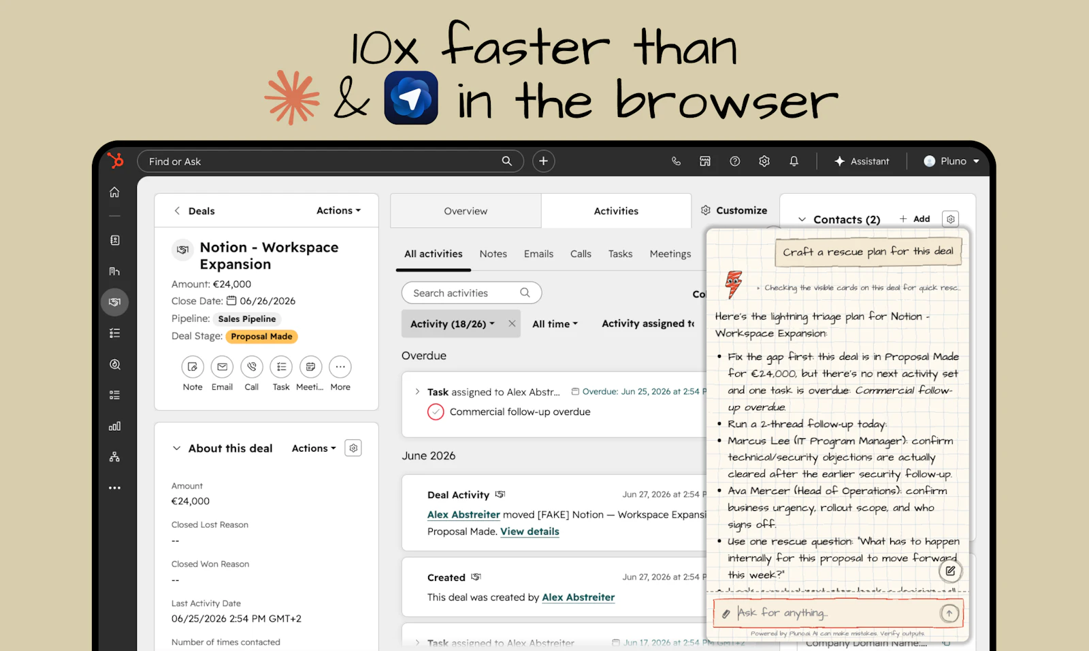Screen dimensions: 1089x651
Task: Expand the overdue Task assigned to Alex card
Action: coord(417,392)
